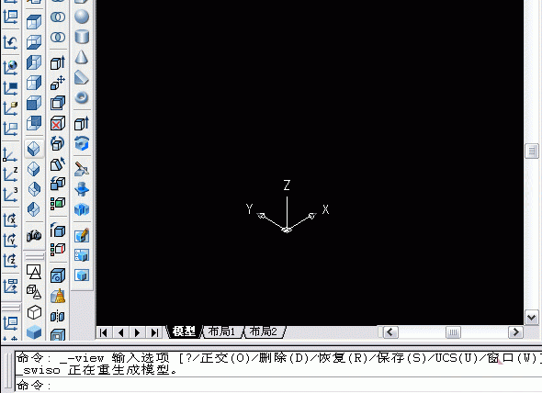542x393 pixels.
Task: Set 2D Wireframe shading mode
Action: click(34, 272)
